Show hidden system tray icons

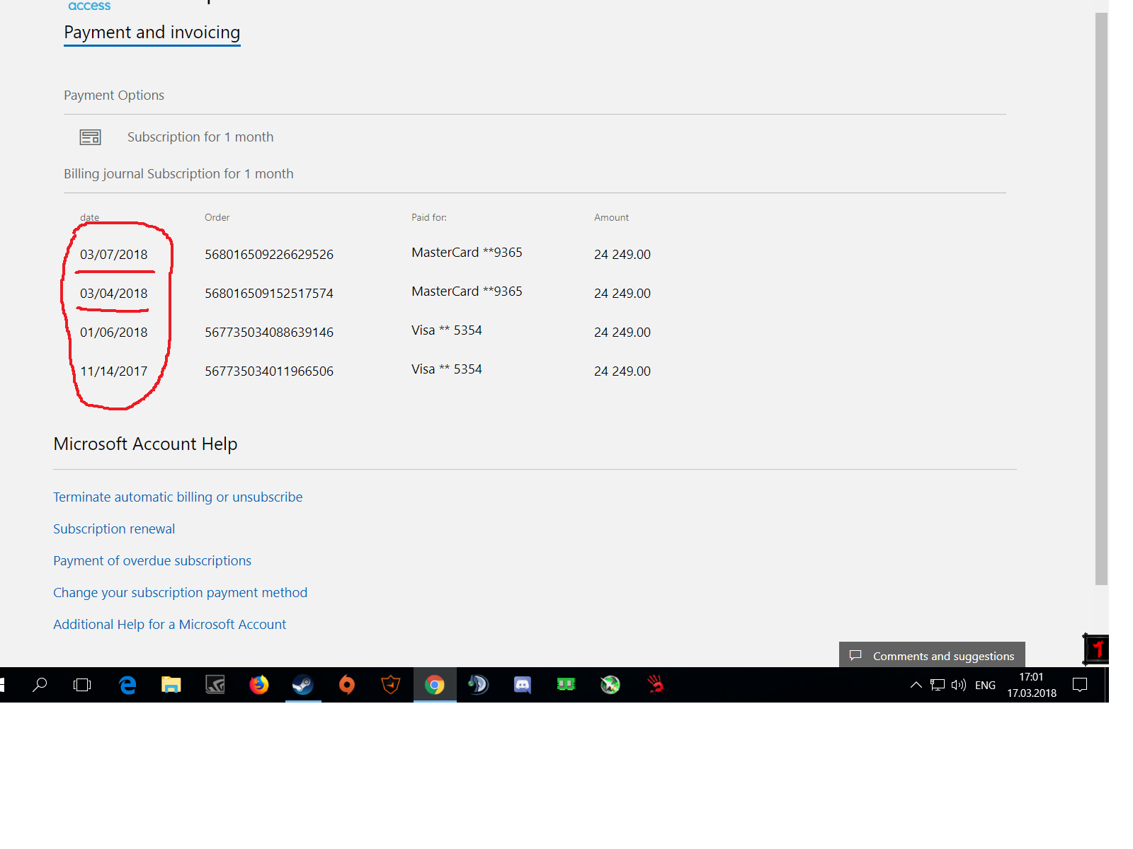[x=916, y=685]
